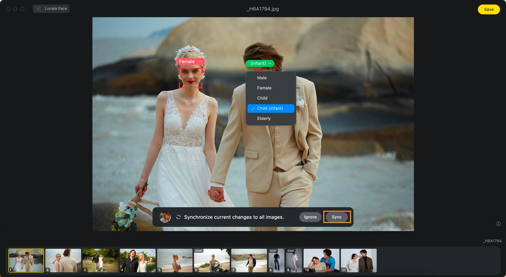
Task: Click the circular sync arrows icon
Action: pos(178,217)
